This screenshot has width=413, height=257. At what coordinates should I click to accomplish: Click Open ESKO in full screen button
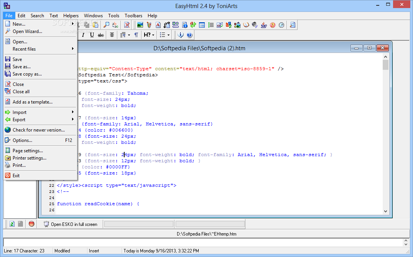point(70,224)
